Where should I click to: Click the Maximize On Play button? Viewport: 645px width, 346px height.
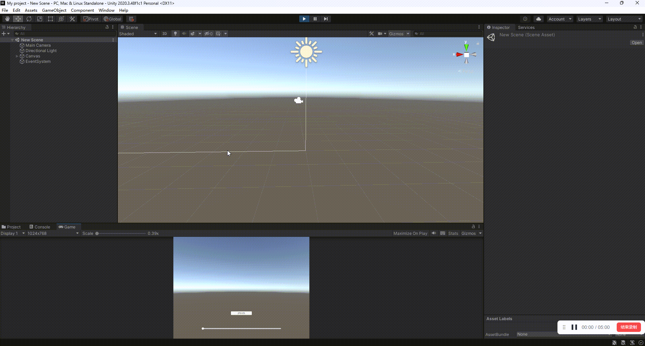[x=410, y=233]
